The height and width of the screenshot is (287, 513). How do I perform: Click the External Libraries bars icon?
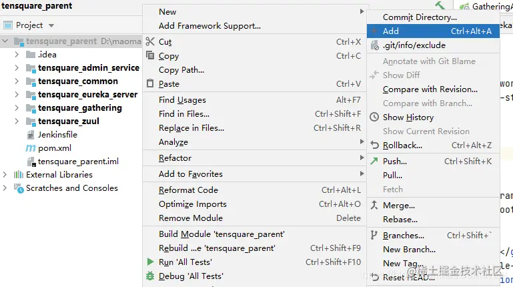(18, 174)
